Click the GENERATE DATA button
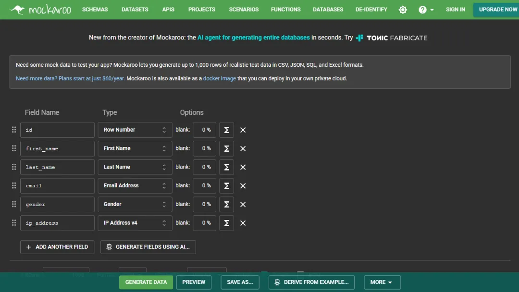The image size is (519, 292). coord(146,282)
